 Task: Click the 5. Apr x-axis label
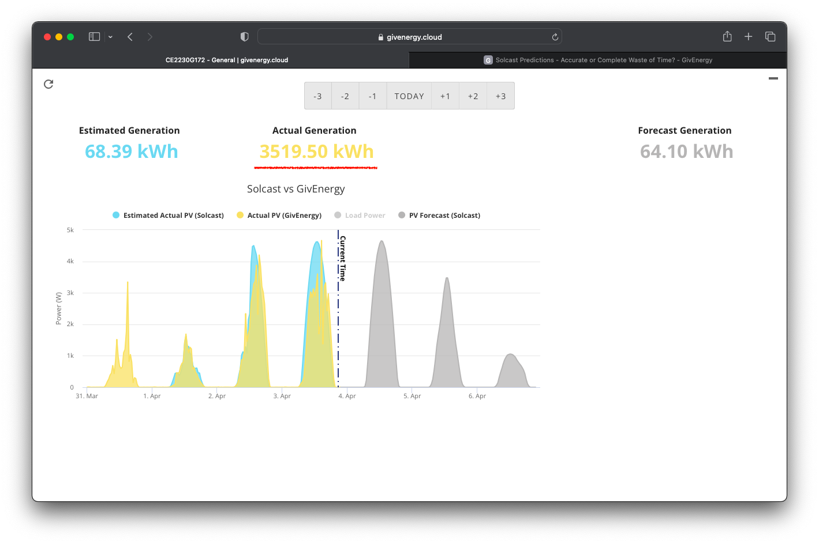pos(412,396)
